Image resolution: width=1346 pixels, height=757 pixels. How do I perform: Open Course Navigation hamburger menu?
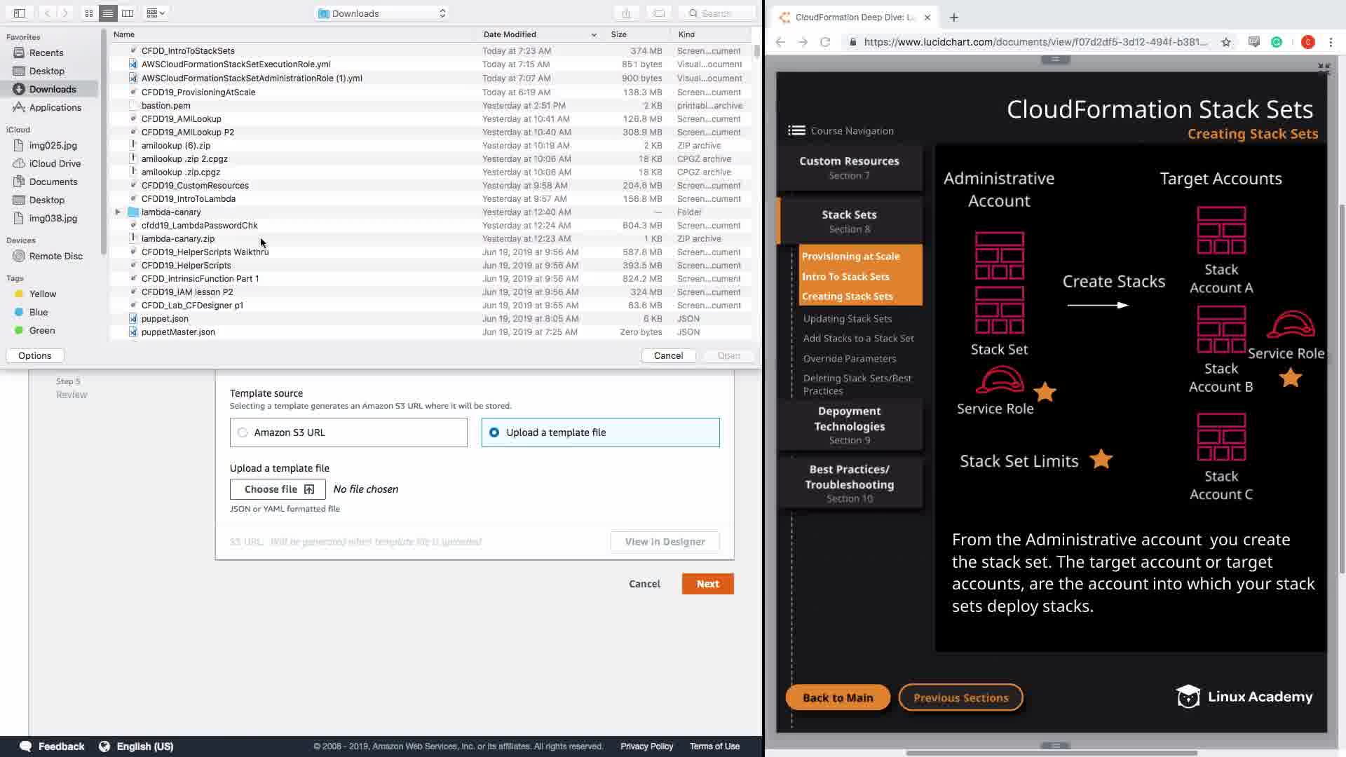796,130
